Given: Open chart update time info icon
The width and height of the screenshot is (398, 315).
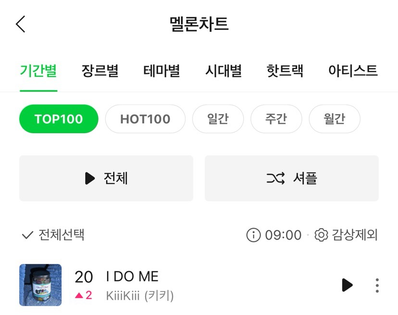Looking at the screenshot, I should (x=253, y=235).
